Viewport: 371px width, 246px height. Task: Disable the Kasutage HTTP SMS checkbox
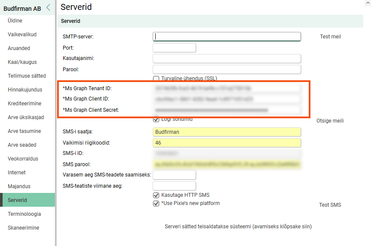click(x=156, y=195)
